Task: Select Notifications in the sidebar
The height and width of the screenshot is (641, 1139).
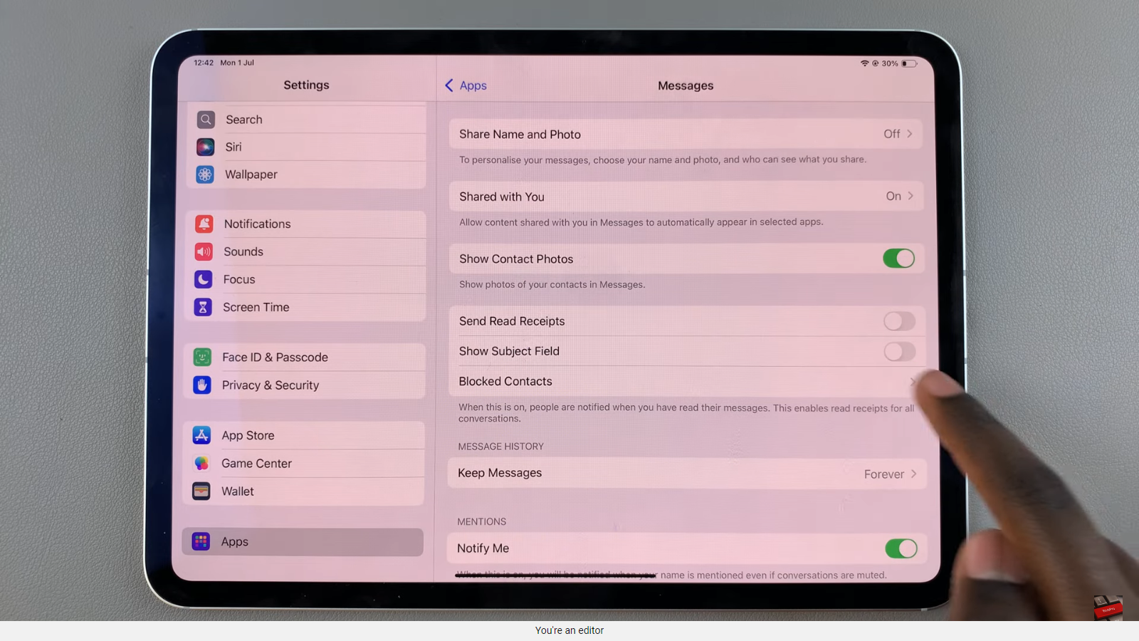Action: point(306,224)
